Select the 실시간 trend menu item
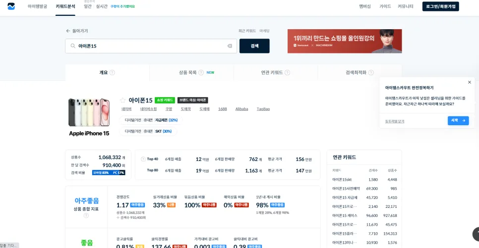Screen dimensions: 479x248 [102, 6]
